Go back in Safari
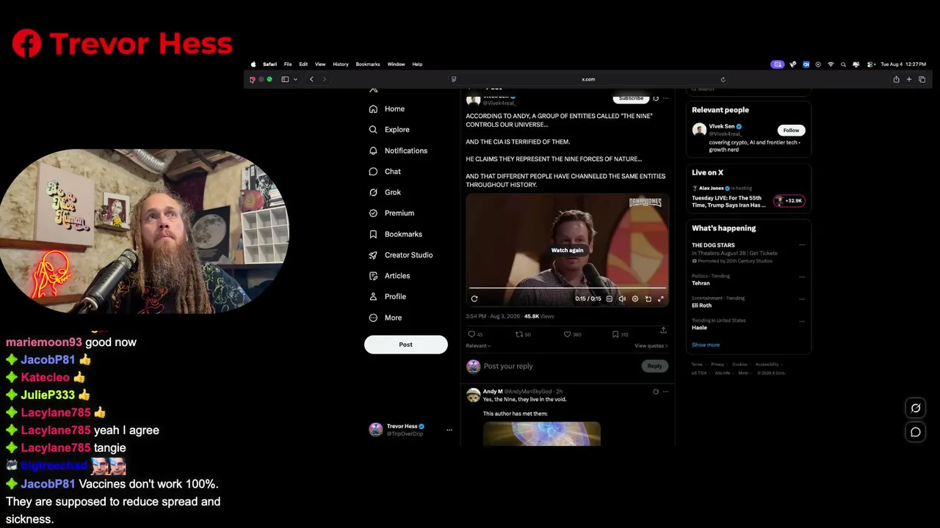 pyautogui.click(x=311, y=79)
